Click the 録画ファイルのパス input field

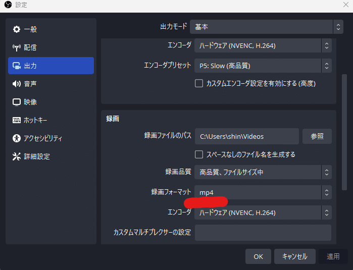click(247, 136)
